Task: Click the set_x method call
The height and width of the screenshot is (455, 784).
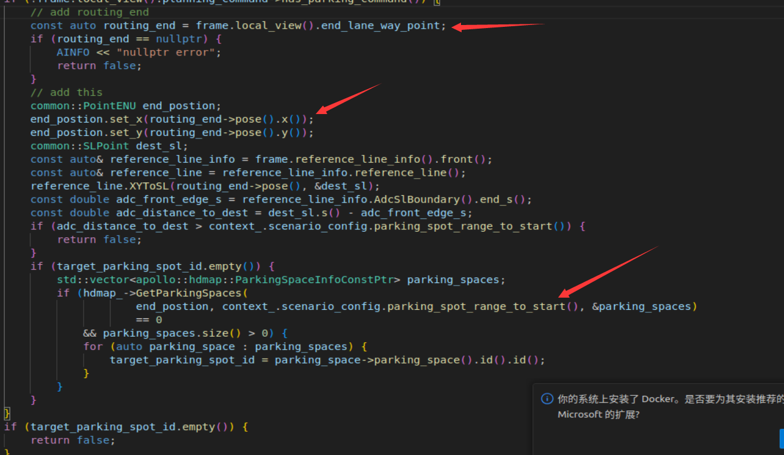Action: pos(129,120)
